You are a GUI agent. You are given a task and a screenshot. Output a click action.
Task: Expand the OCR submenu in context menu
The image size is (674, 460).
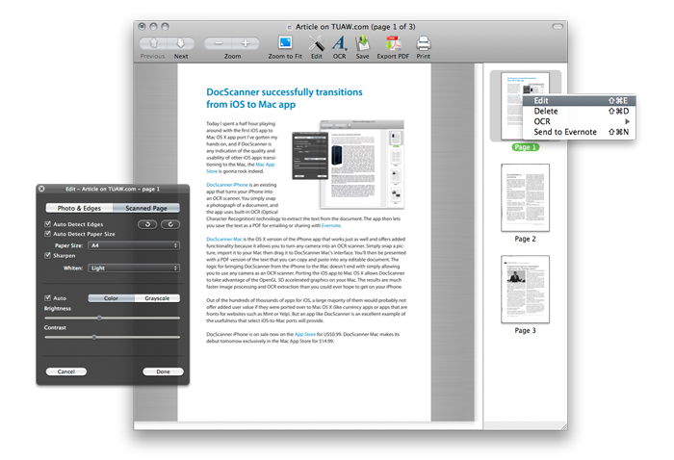click(x=579, y=121)
